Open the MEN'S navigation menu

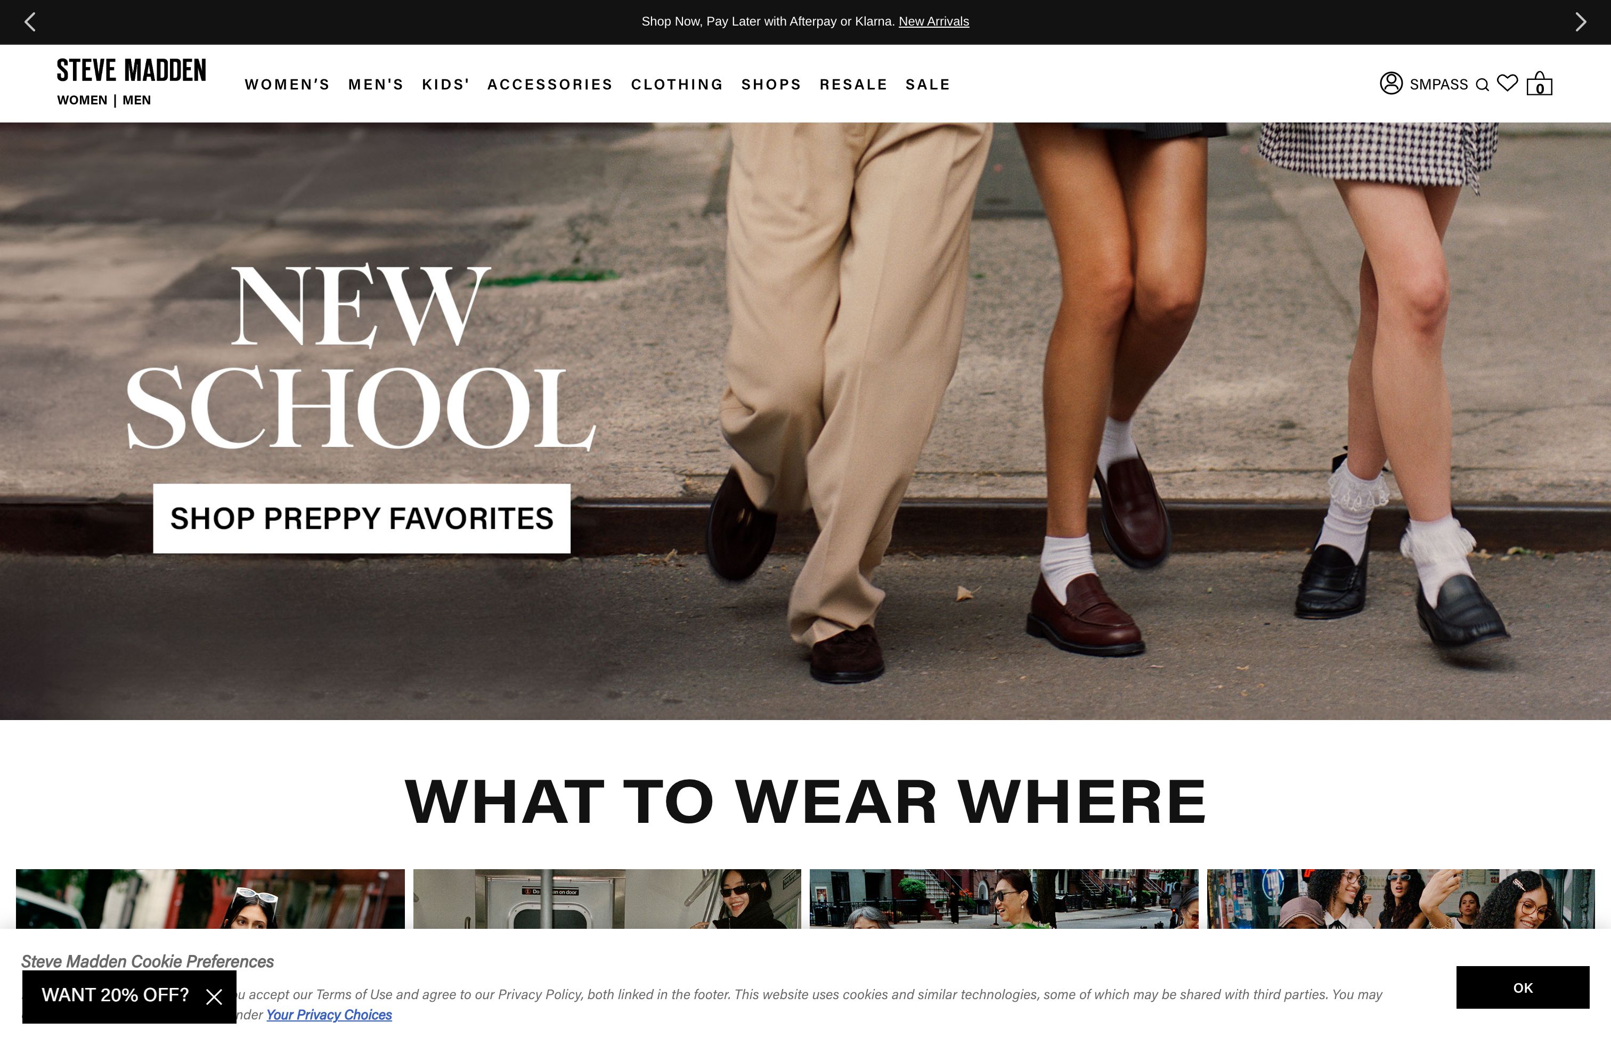[376, 84]
